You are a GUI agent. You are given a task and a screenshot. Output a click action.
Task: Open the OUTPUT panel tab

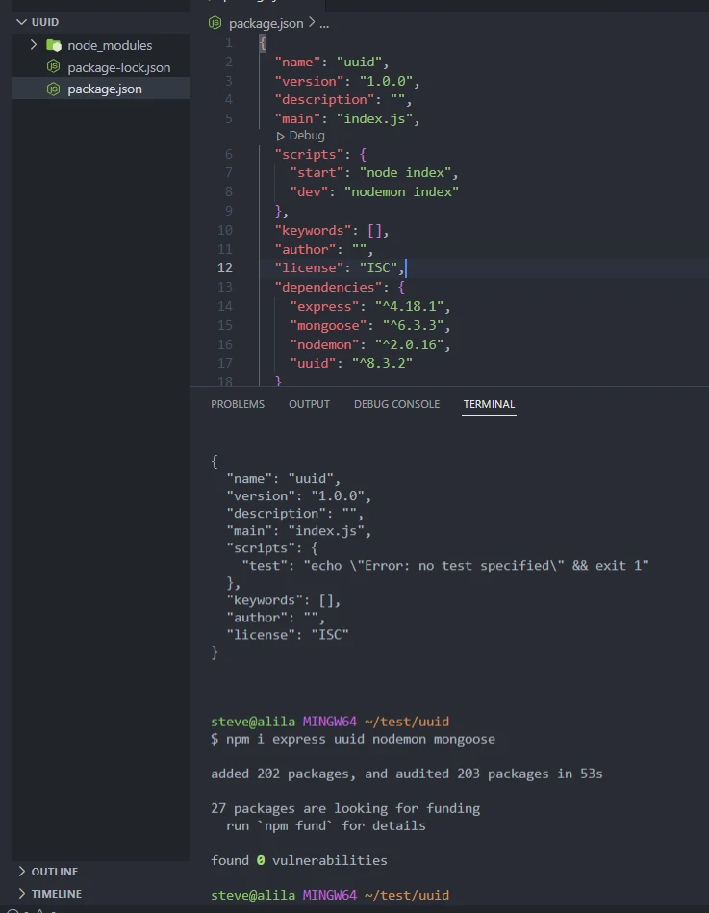(309, 404)
